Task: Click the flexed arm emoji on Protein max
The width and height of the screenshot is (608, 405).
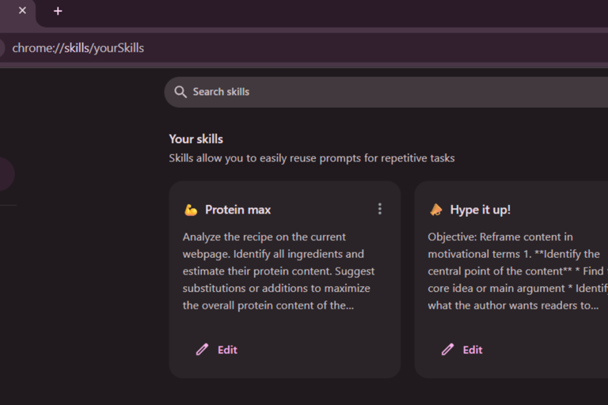Action: 191,210
